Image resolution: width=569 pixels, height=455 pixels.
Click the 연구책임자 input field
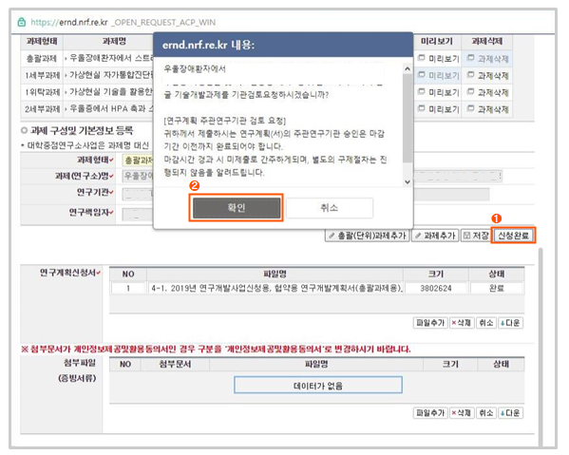(138, 214)
